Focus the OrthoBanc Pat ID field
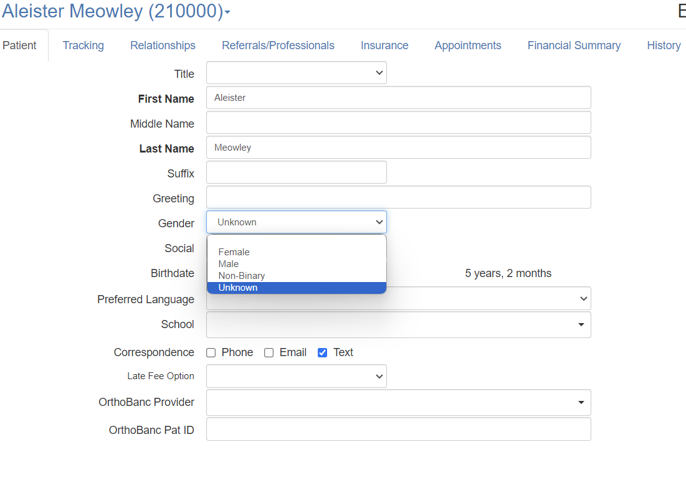Image resolution: width=686 pixels, height=480 pixels. [x=398, y=429]
